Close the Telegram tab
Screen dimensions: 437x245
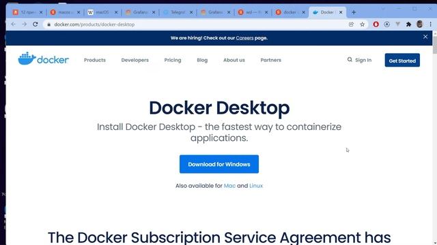coord(191,12)
